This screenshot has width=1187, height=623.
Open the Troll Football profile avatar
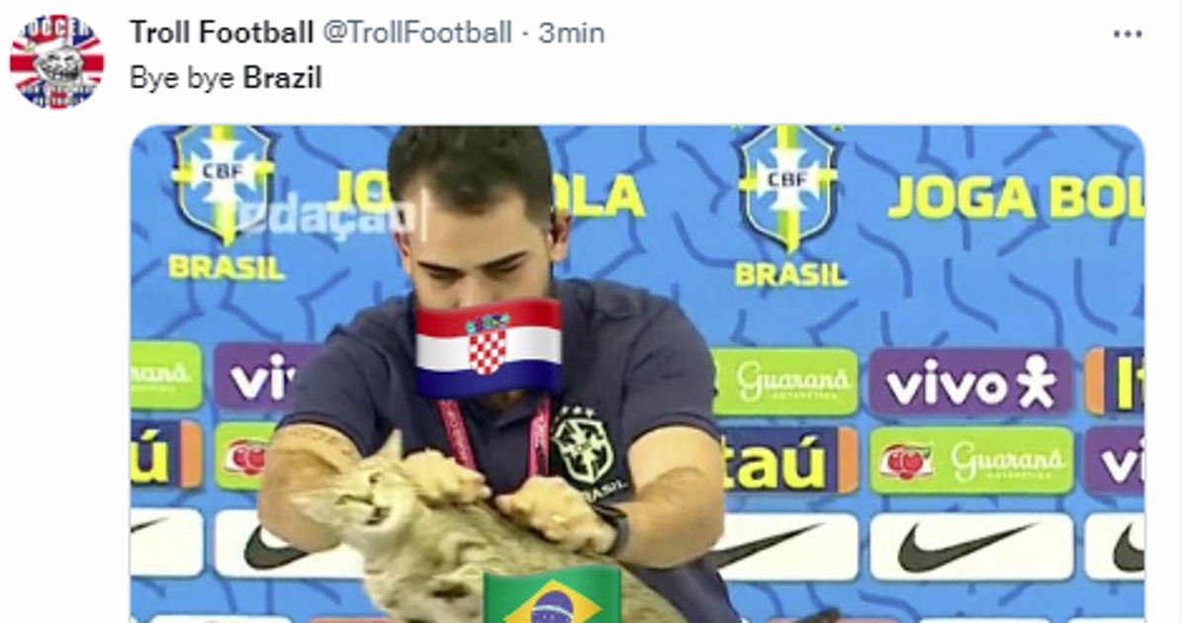(x=56, y=61)
